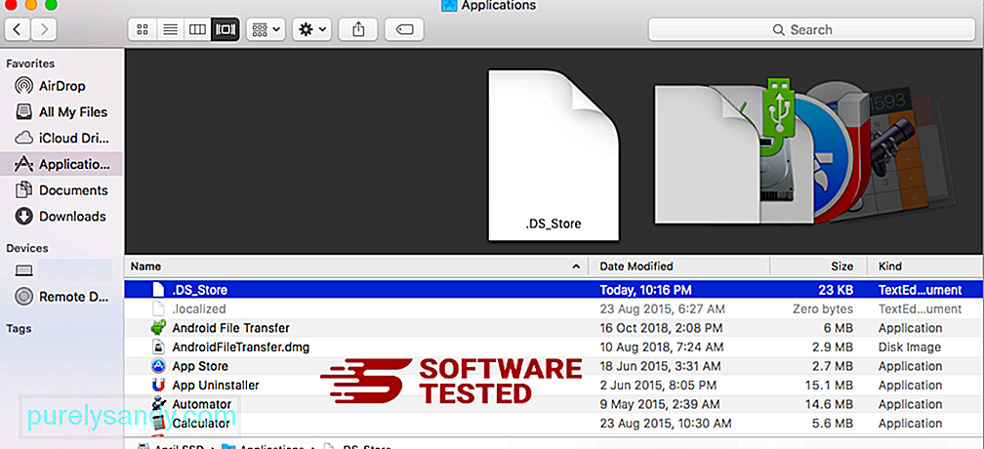Click the 15.1 MB size cell
Viewport: 984px width, 449px height.
(829, 385)
